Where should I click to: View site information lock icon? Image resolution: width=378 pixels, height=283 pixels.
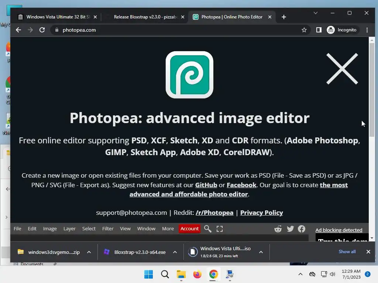point(57,30)
